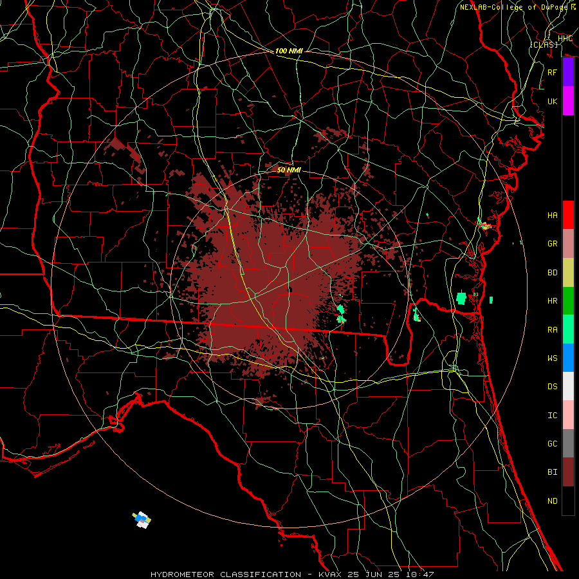Click the 'RA' legend label
This screenshot has width=579, height=579.
[552, 329]
